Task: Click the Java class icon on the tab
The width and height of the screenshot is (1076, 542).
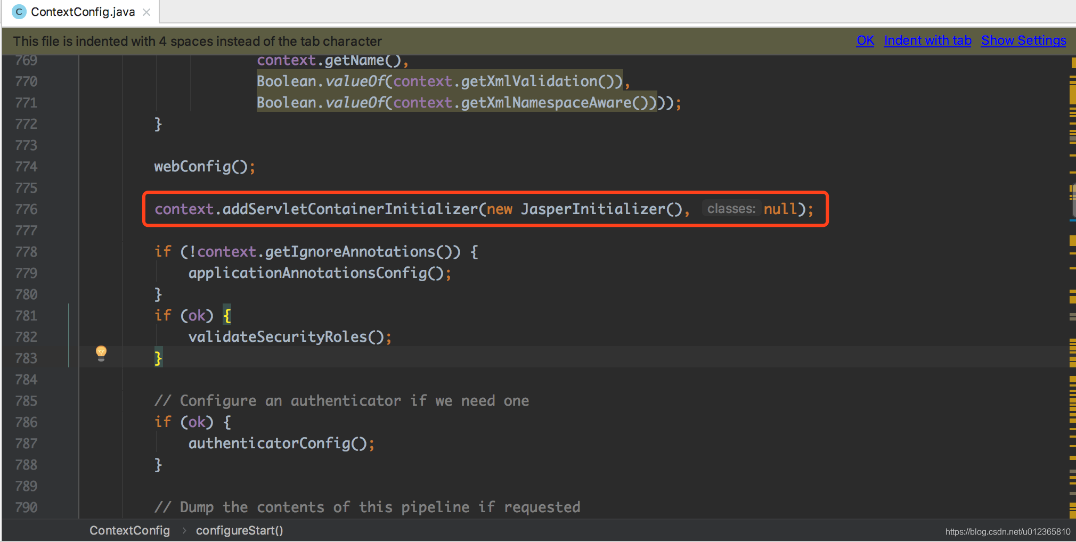Action: coord(19,12)
